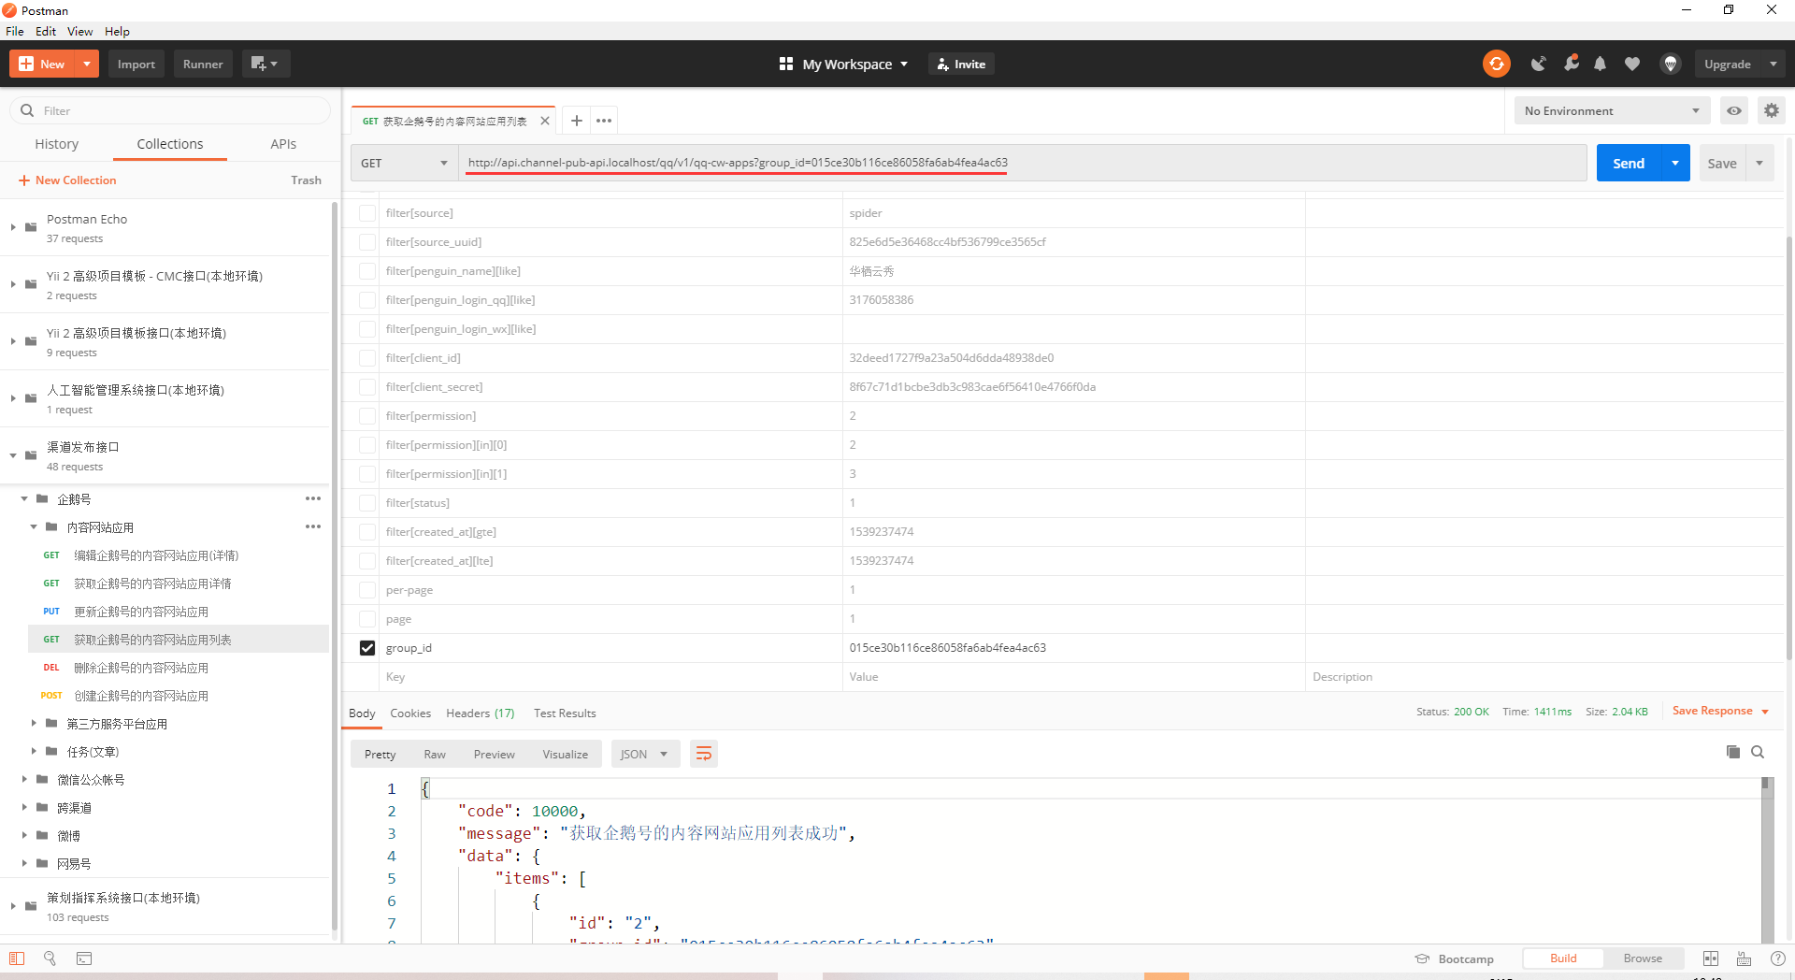Click the Send button
The width and height of the screenshot is (1795, 980).
click(x=1628, y=163)
